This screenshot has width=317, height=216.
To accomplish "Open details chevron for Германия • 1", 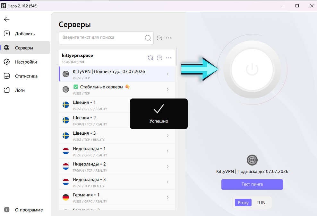I will pyautogui.click(x=167, y=197).
